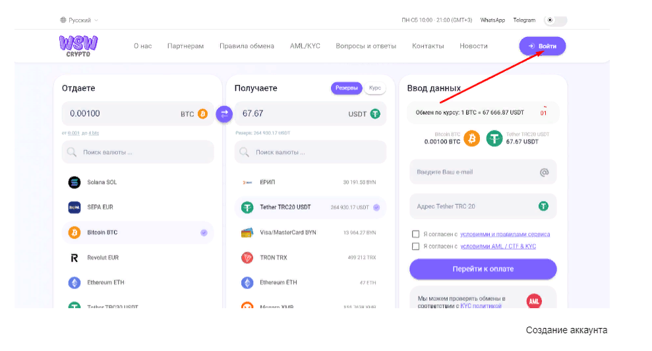This screenshot has width=652, height=351.
Task: Click the WSW Crypto logo
Action: tap(78, 45)
